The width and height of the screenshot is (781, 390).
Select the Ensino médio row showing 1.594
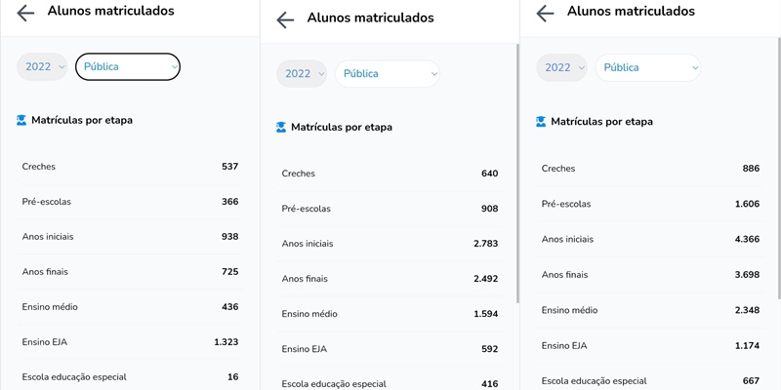(390, 314)
